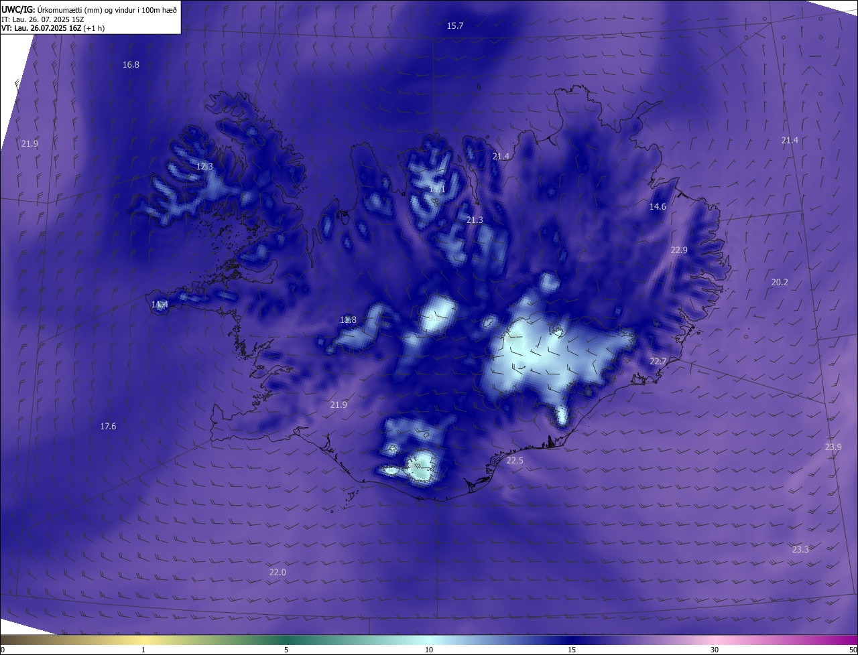Click the 30 label on the color scale

click(715, 650)
